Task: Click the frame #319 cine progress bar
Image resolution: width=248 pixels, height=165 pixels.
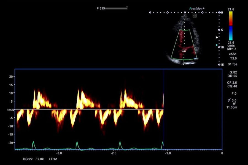Action: click(x=116, y=8)
